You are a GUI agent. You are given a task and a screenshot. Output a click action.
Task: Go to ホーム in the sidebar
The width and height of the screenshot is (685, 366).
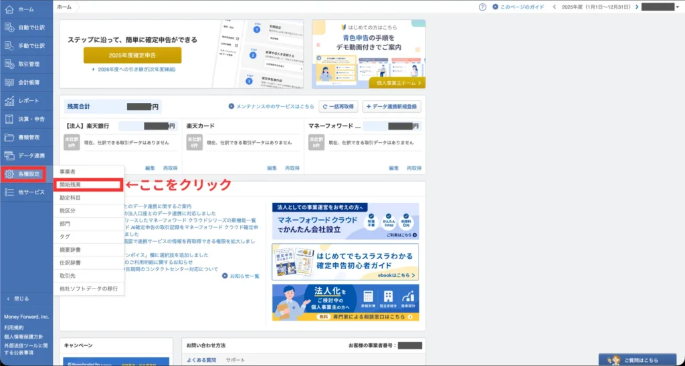coord(26,9)
